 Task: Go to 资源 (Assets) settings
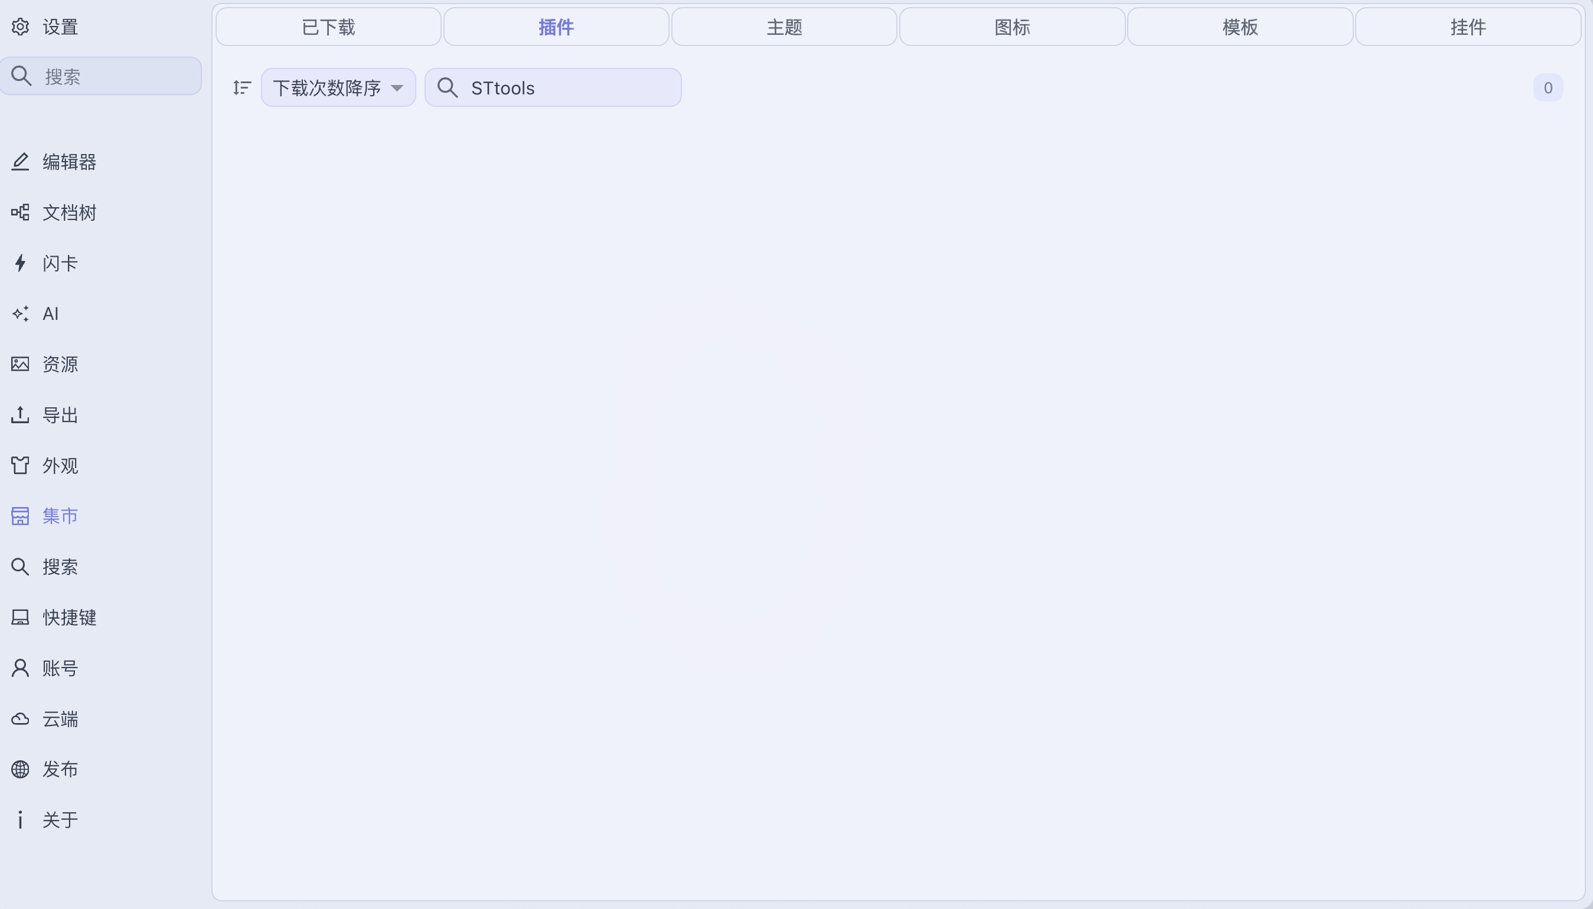tap(60, 365)
